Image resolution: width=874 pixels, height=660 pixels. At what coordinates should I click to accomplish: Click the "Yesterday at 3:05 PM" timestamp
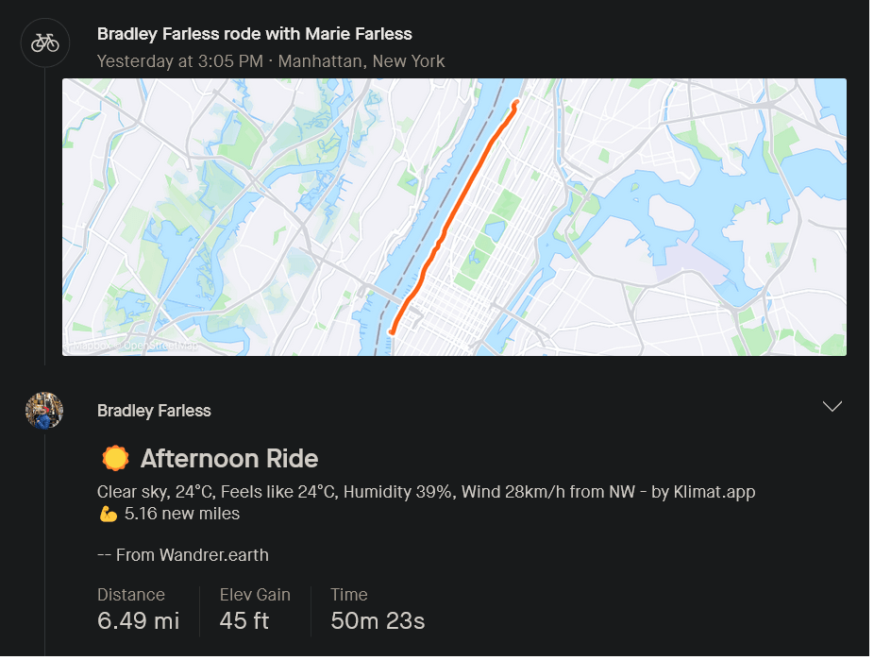click(x=181, y=61)
